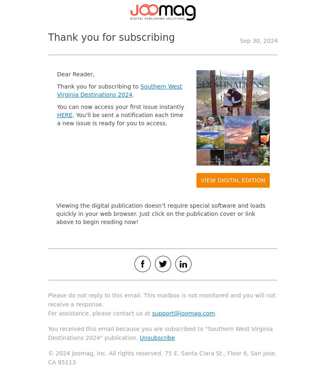Click the Joomag logo at top
The height and width of the screenshot is (377, 326).
[163, 12]
